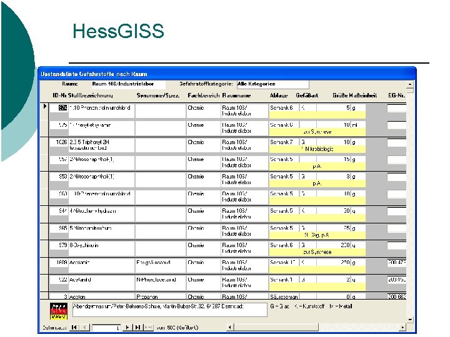Click the Ablage column header

(x=279, y=95)
